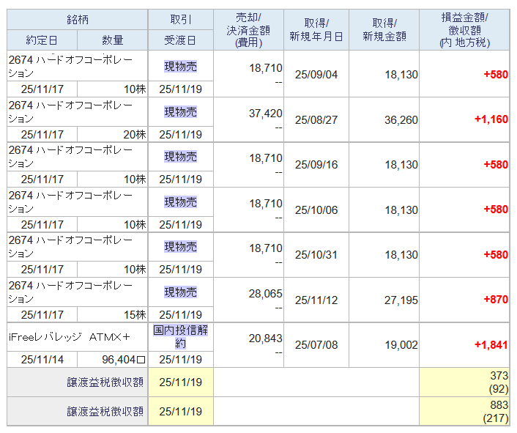The image size is (517, 433).
Task: Click acquisition date 25/09/04
Action: [x=316, y=75]
